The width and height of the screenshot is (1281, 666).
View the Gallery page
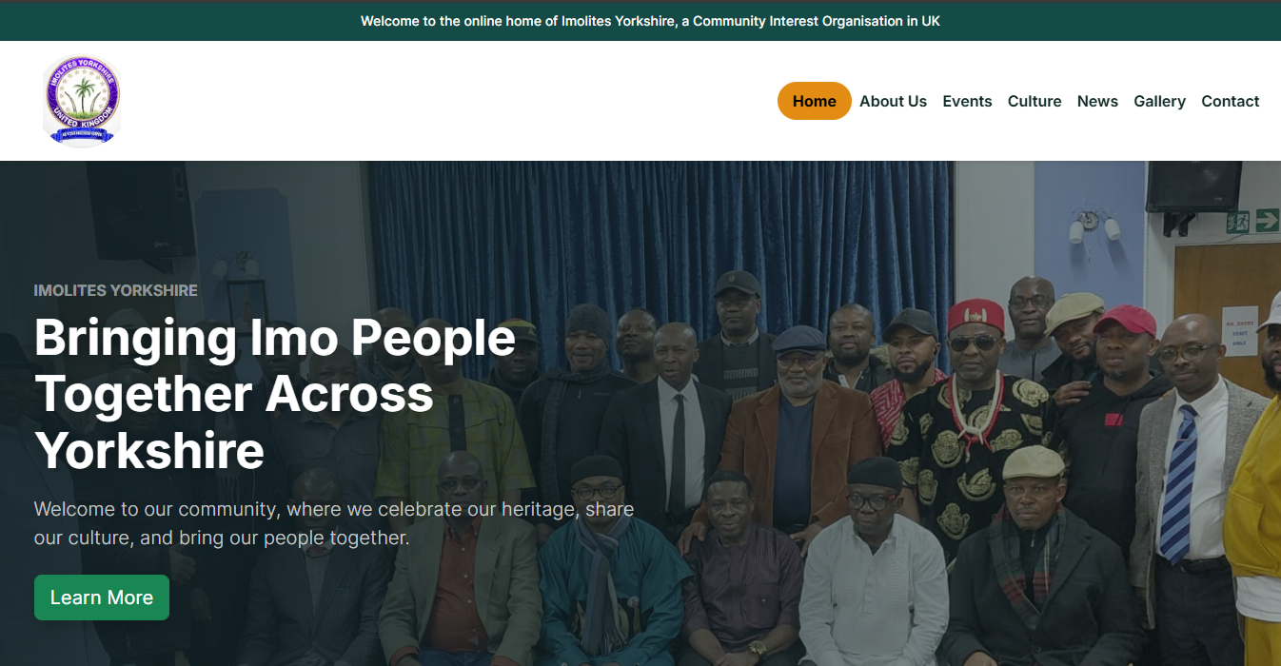1159,101
